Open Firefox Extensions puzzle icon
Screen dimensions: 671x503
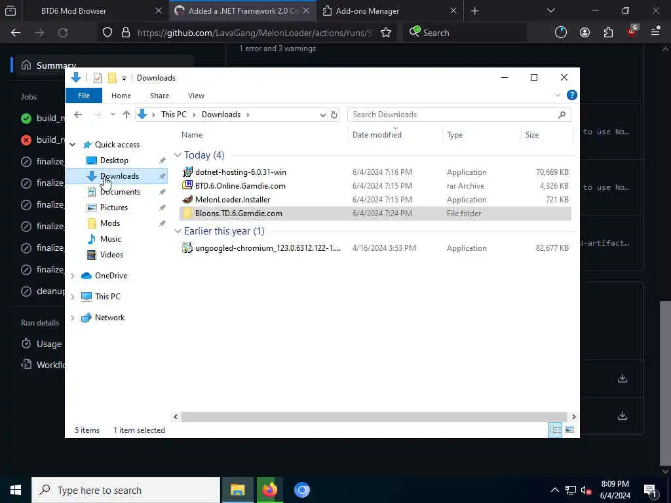click(608, 33)
